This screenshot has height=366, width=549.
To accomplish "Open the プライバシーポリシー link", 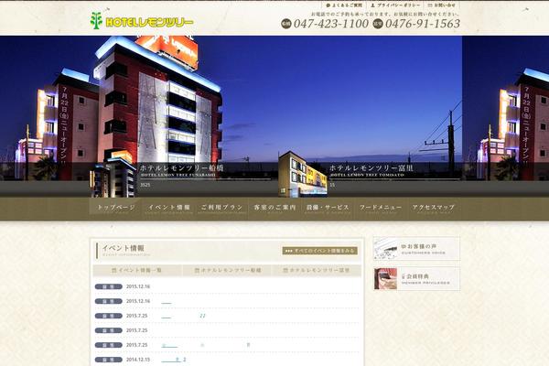I will point(395,5).
